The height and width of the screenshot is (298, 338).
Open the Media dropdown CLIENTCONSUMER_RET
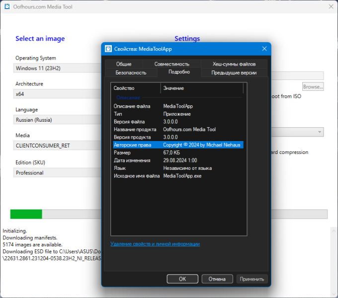pyautogui.click(x=57, y=146)
